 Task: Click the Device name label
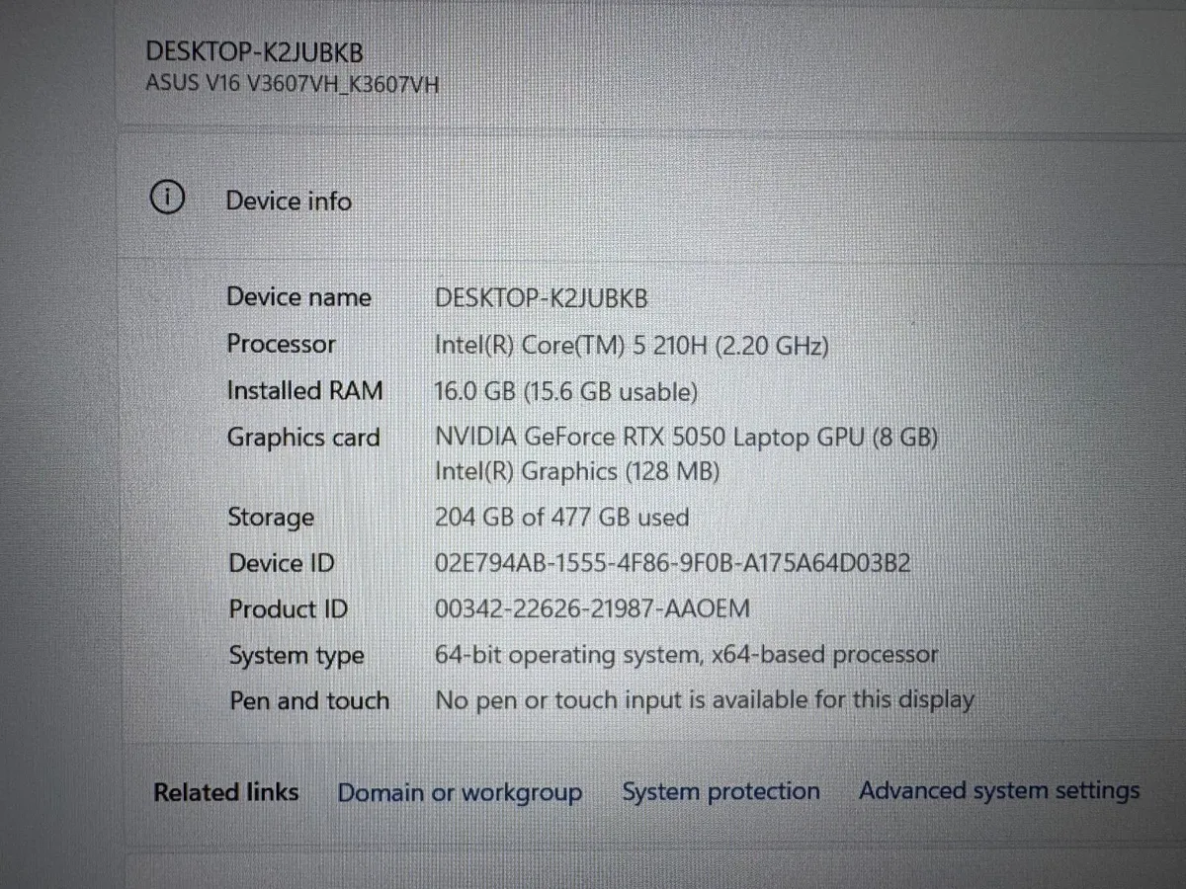(x=299, y=297)
